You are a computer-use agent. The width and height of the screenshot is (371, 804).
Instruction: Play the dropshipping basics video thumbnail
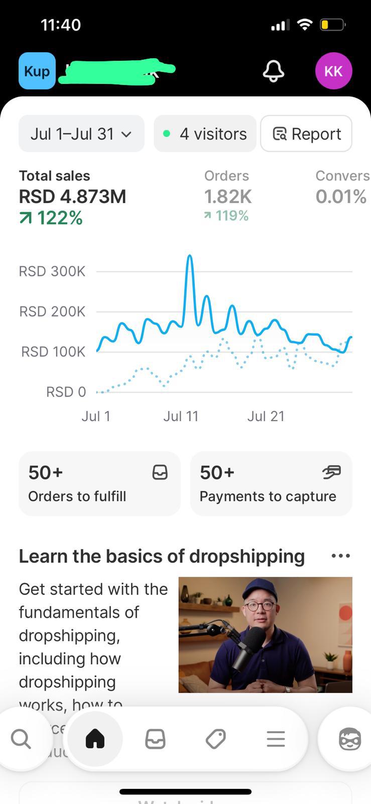pos(265,635)
